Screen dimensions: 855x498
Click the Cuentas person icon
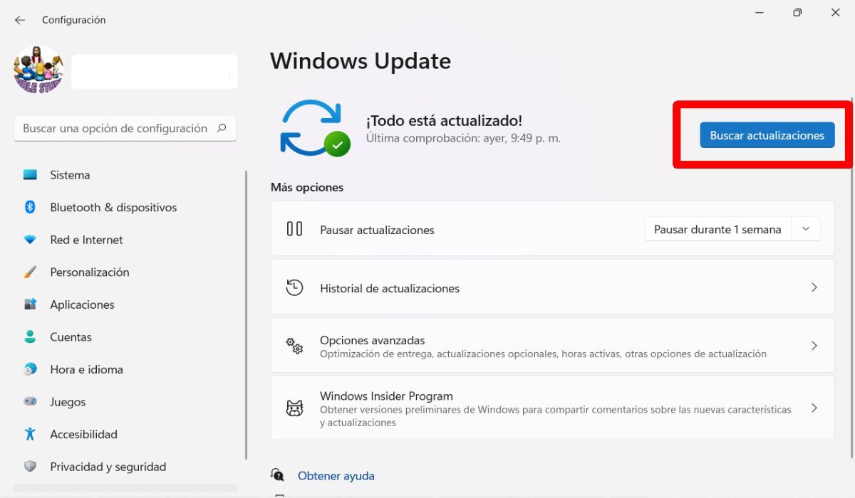[30, 337]
